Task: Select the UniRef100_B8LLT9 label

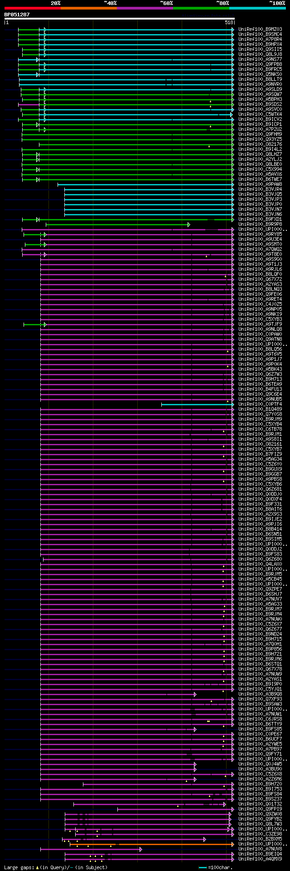Action: tap(260, 80)
